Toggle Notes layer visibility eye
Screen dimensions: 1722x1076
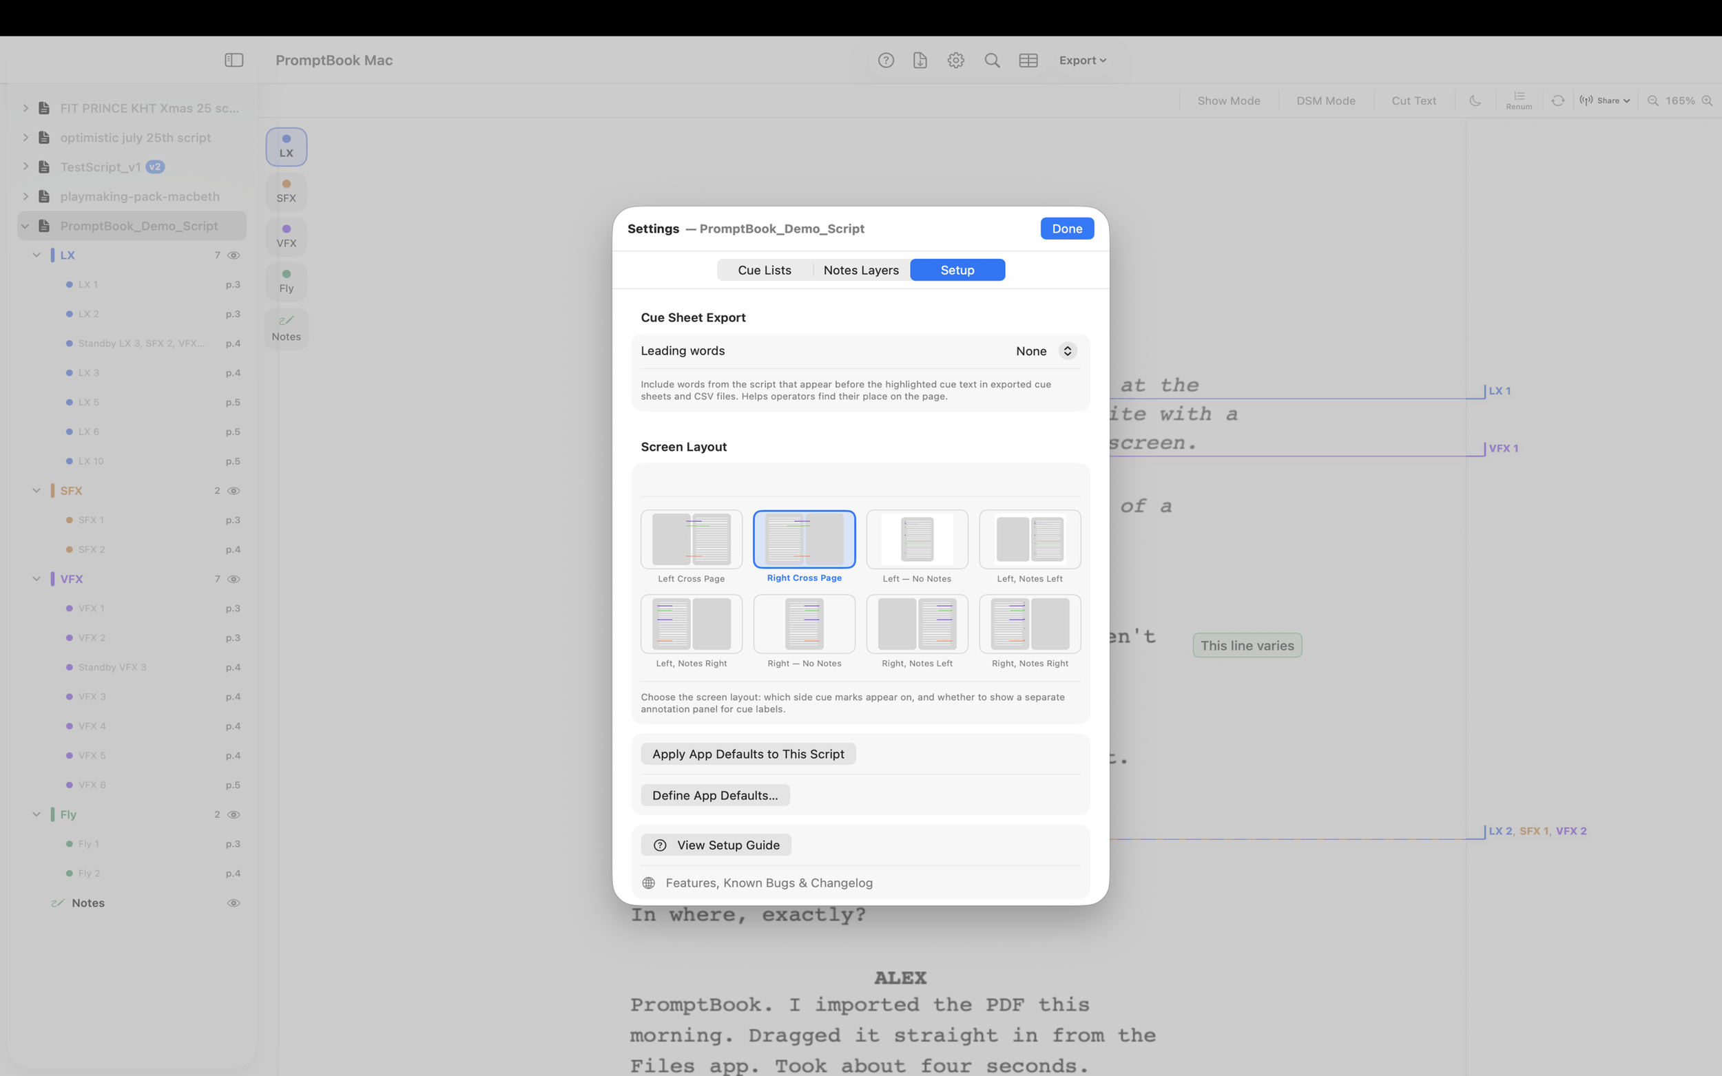click(233, 903)
